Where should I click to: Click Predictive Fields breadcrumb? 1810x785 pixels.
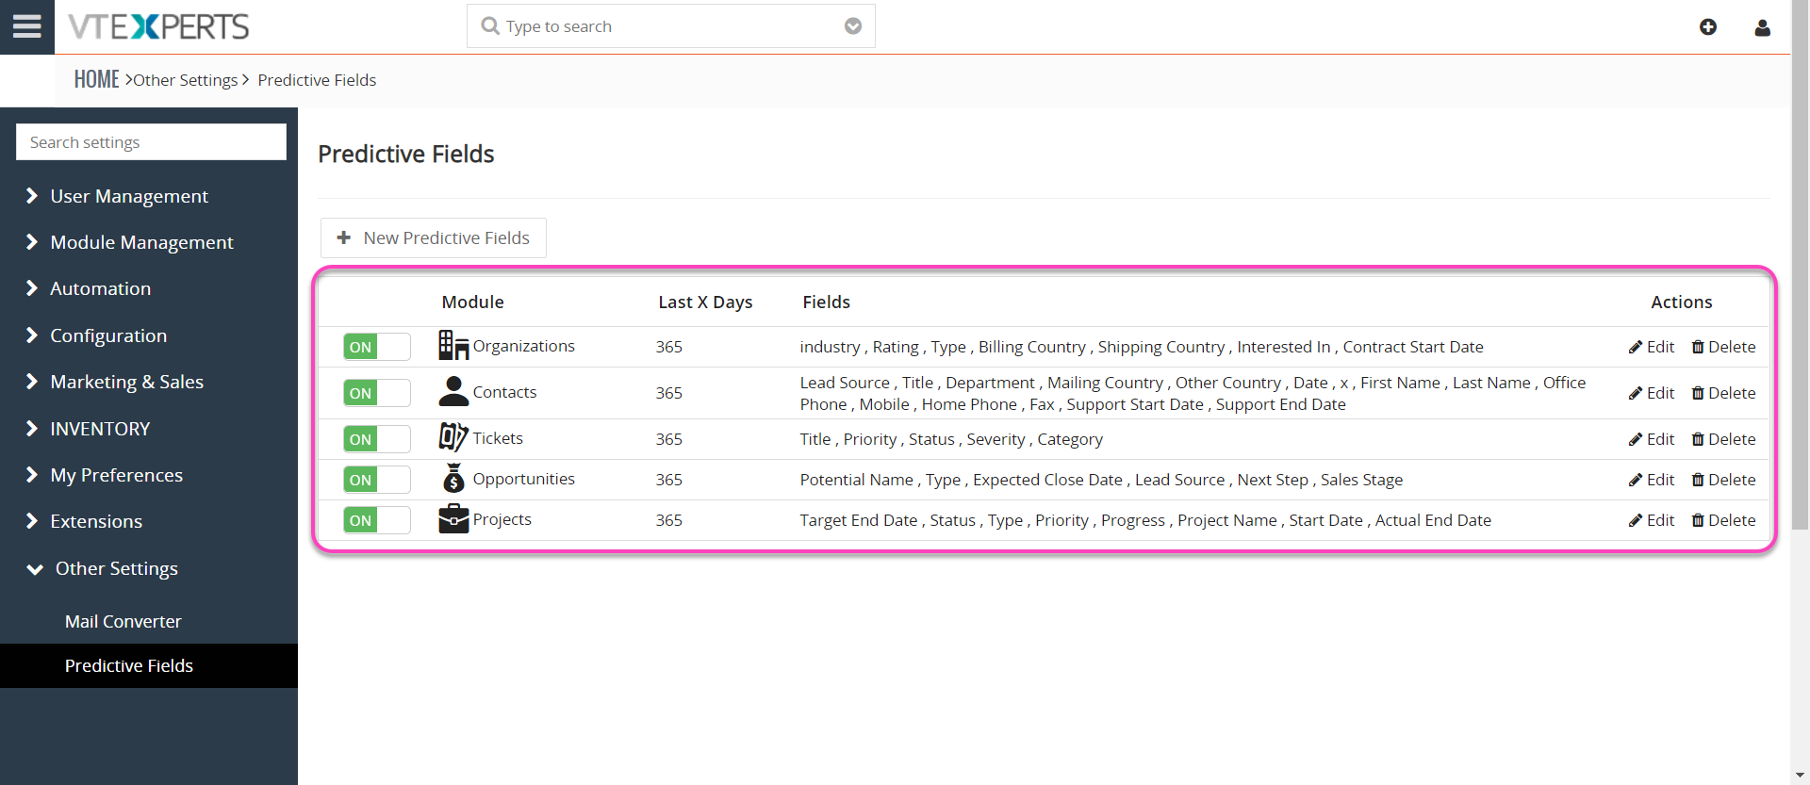(317, 80)
